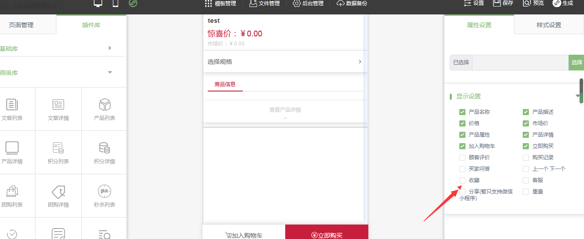Click the red 立即购买 button

tap(327, 235)
